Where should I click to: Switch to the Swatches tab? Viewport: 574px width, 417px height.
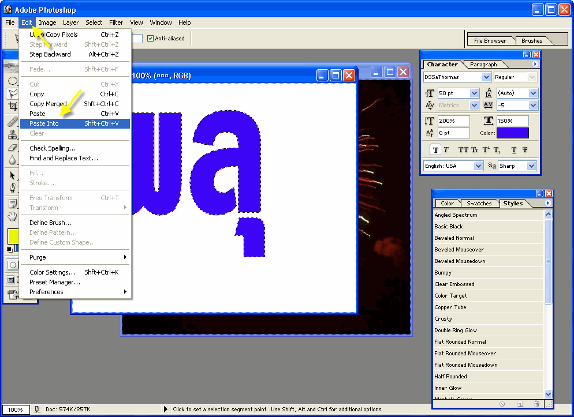[479, 204]
